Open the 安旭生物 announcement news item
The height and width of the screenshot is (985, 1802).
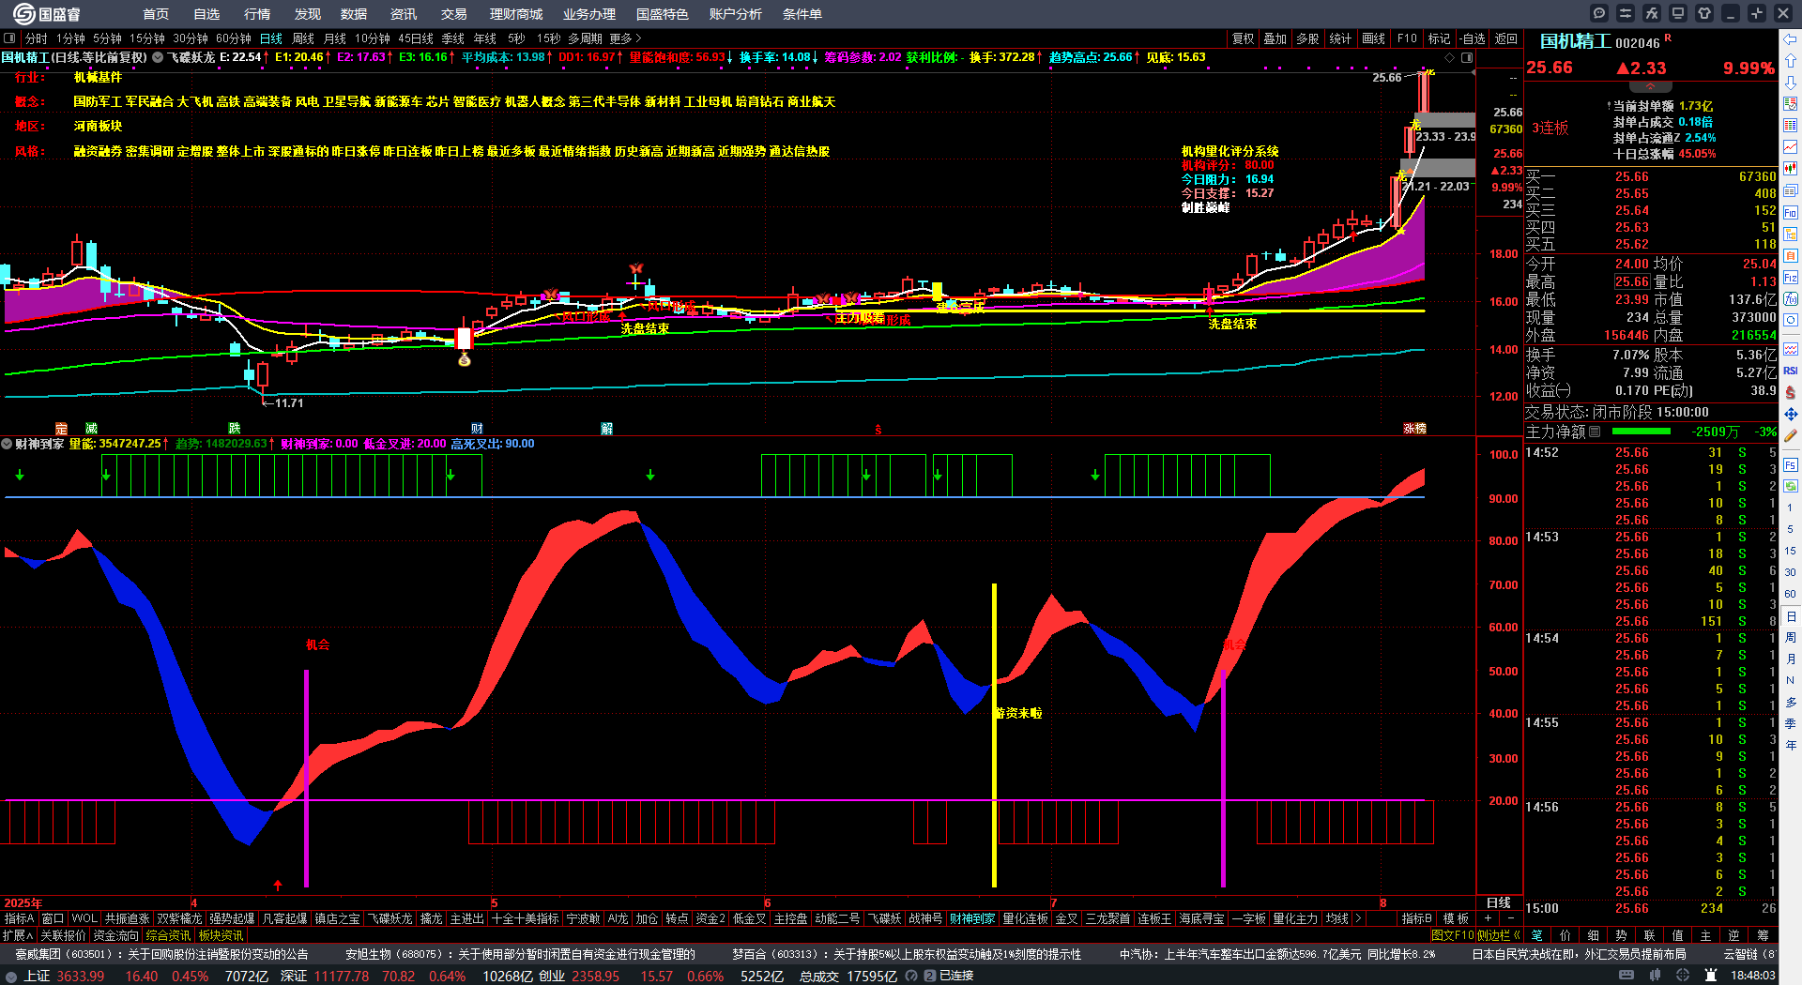pos(521,954)
